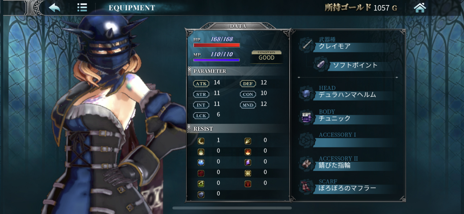
Task: Tap the back arrow icon
Action: pos(54,8)
